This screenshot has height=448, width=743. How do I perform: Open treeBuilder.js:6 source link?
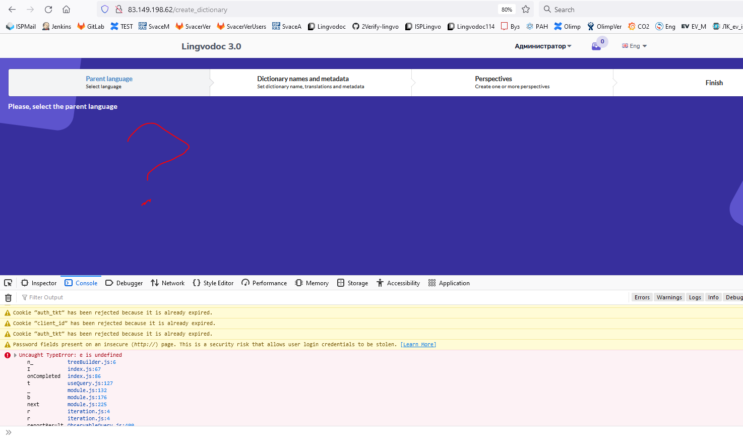point(92,362)
